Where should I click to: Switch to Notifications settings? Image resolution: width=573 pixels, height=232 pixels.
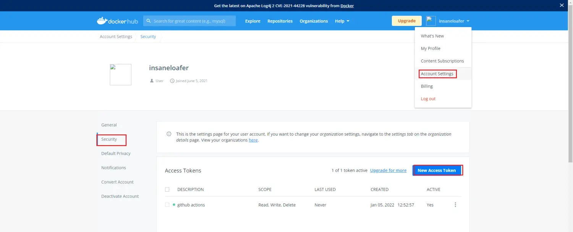pyautogui.click(x=113, y=168)
